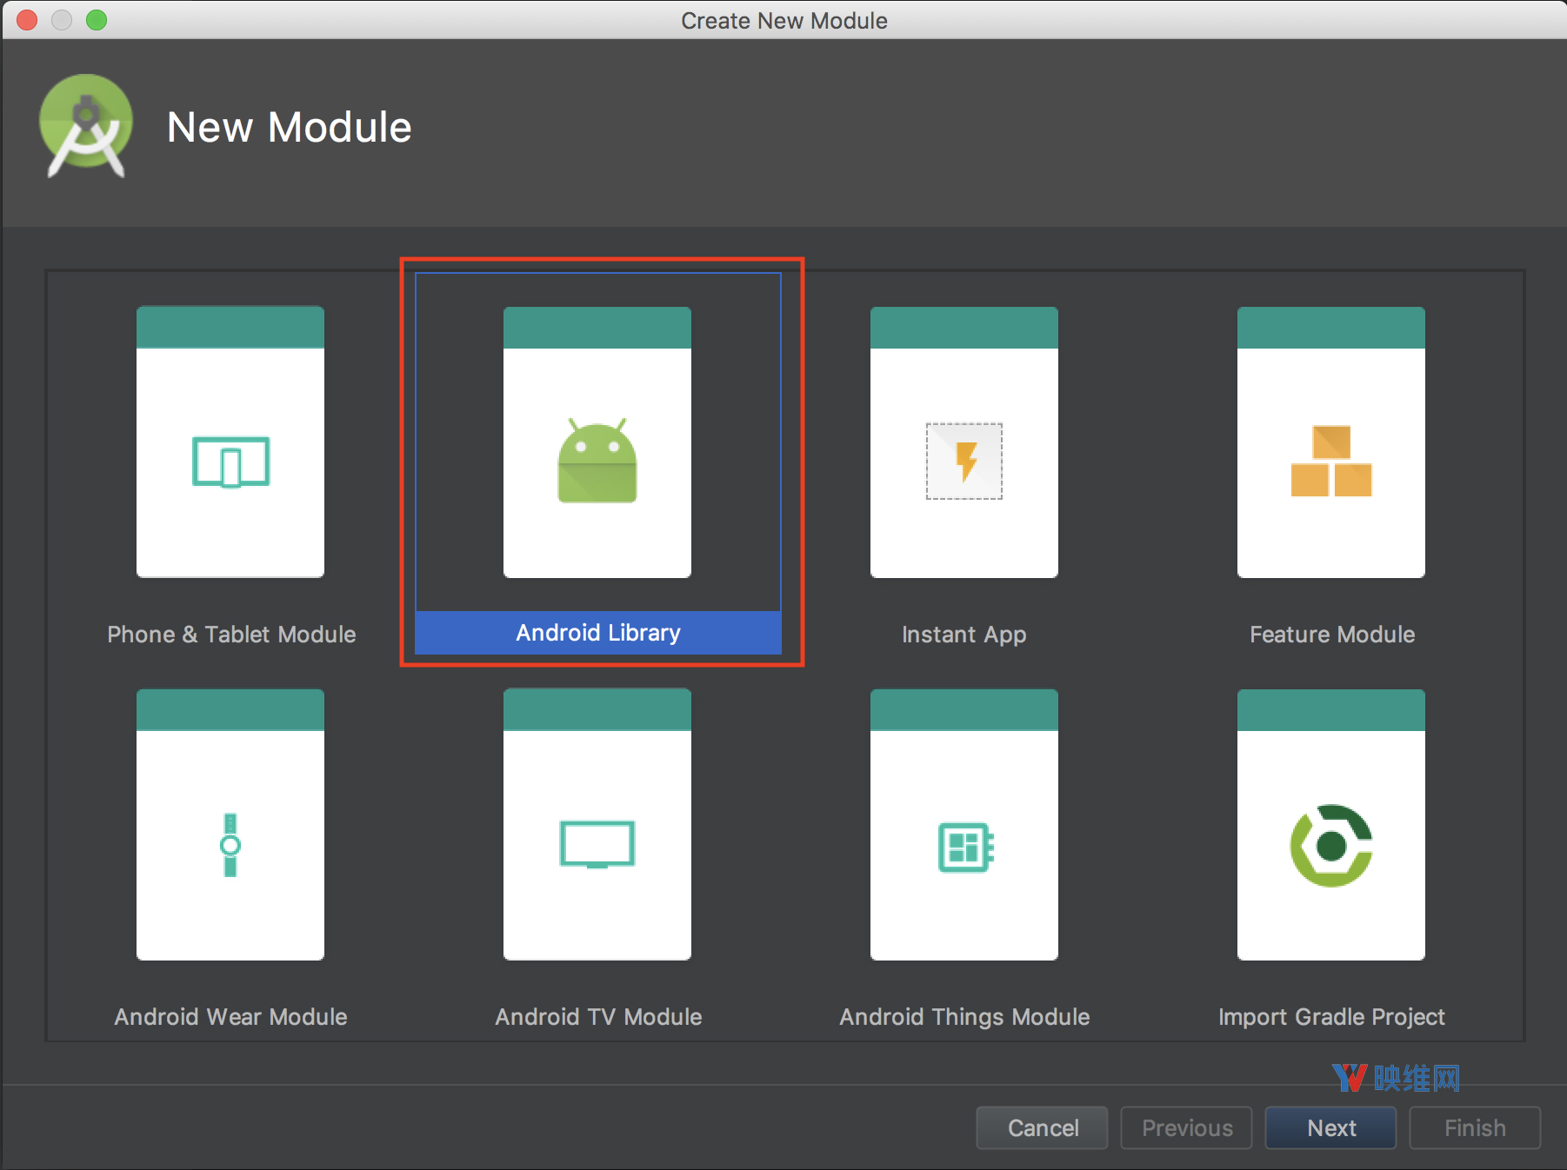Click the Android Studio logo
The image size is (1567, 1170).
[x=86, y=125]
